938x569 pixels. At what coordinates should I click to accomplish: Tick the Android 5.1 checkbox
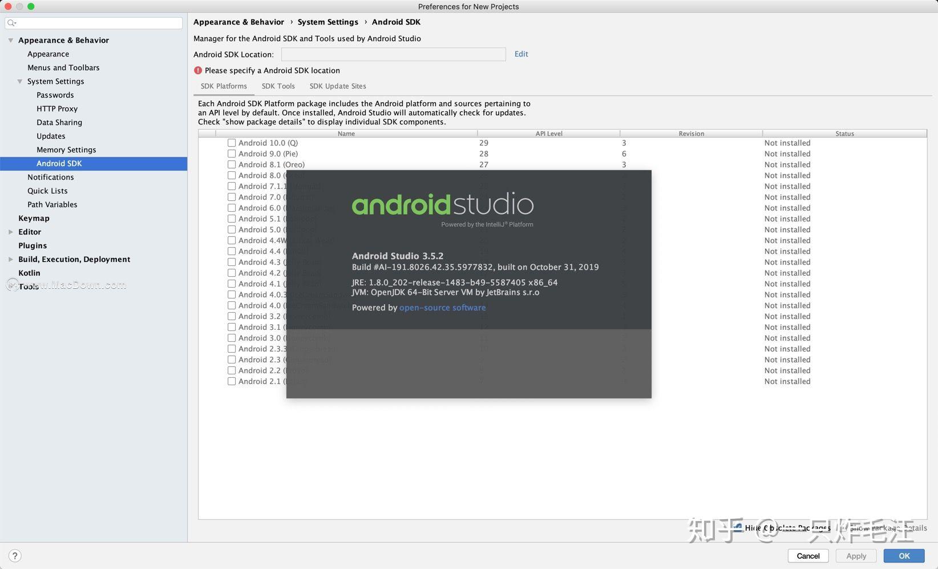[x=232, y=219]
